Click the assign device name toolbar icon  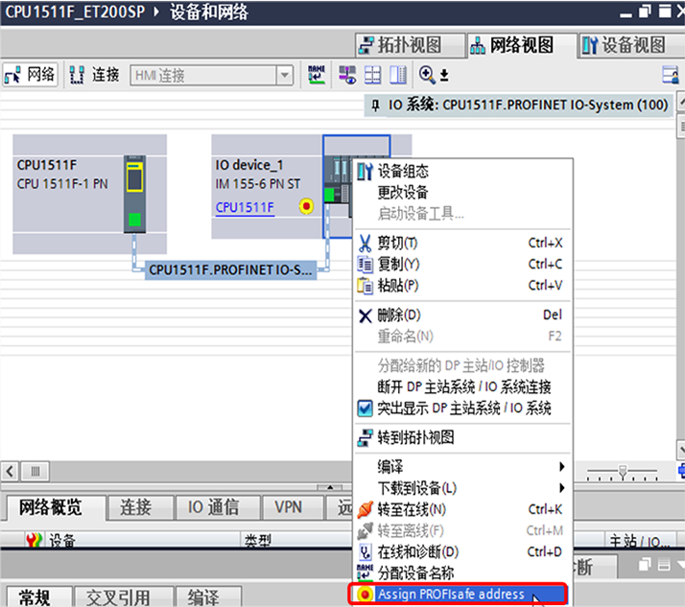click(317, 75)
